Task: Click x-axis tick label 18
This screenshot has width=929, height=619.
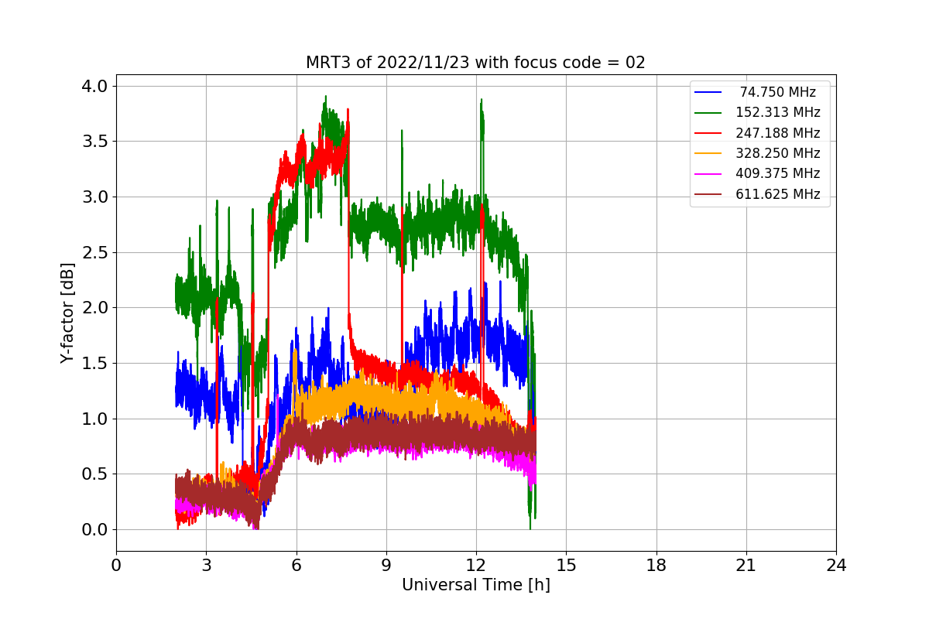Action: pyautogui.click(x=656, y=566)
